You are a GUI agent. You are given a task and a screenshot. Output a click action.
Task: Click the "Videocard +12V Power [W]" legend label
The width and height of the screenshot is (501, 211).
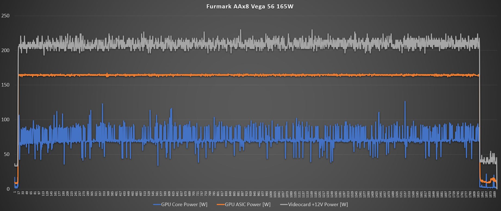pyautogui.click(x=318, y=204)
